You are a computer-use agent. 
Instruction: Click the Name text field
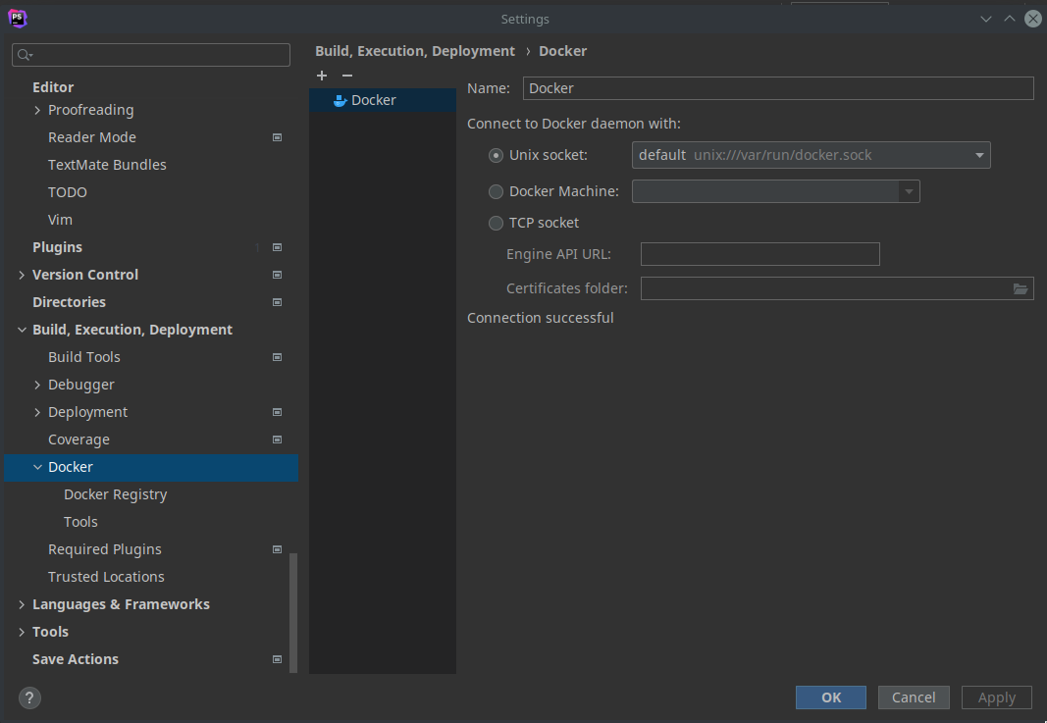point(778,88)
